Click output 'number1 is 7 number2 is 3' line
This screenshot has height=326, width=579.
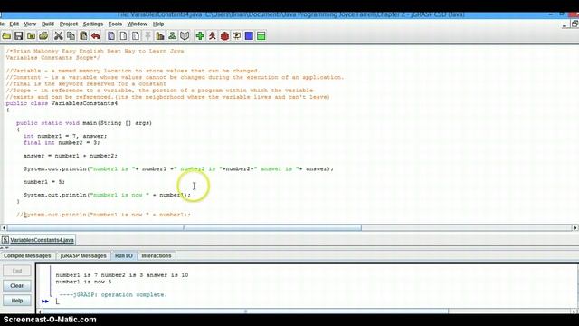122,275
